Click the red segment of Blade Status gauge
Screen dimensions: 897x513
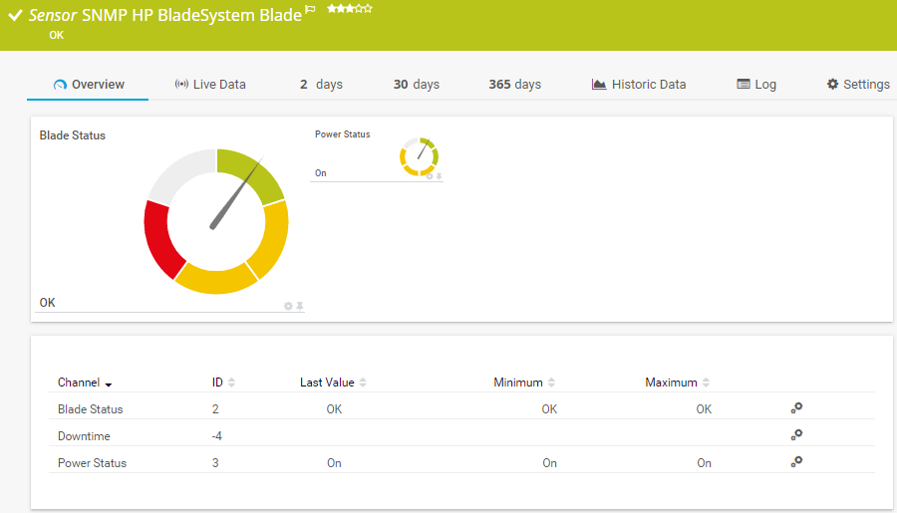pos(159,239)
